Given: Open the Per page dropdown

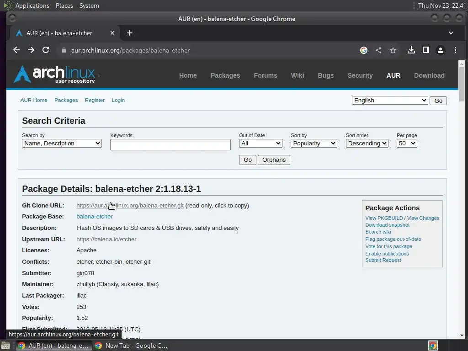Looking at the screenshot, I should [407, 143].
